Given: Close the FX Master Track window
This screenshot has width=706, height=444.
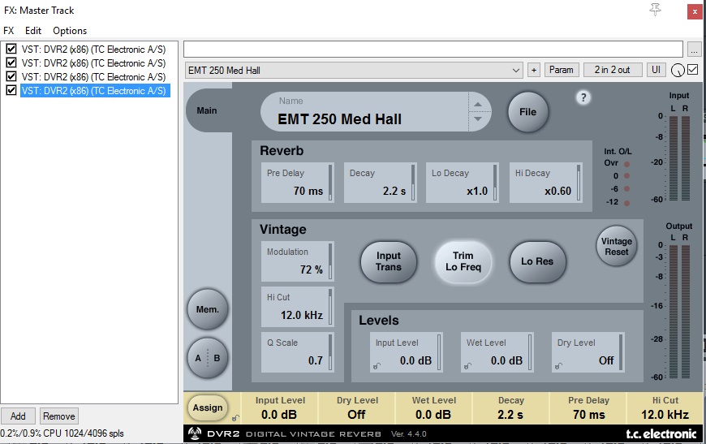Looking at the screenshot, I should point(695,11).
